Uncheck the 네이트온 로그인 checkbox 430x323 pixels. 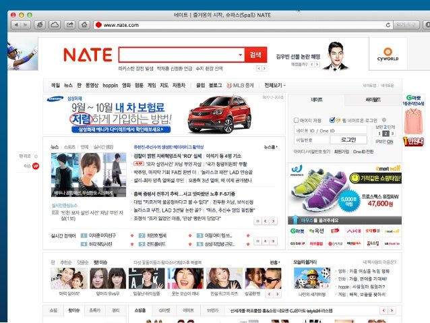coord(332,120)
